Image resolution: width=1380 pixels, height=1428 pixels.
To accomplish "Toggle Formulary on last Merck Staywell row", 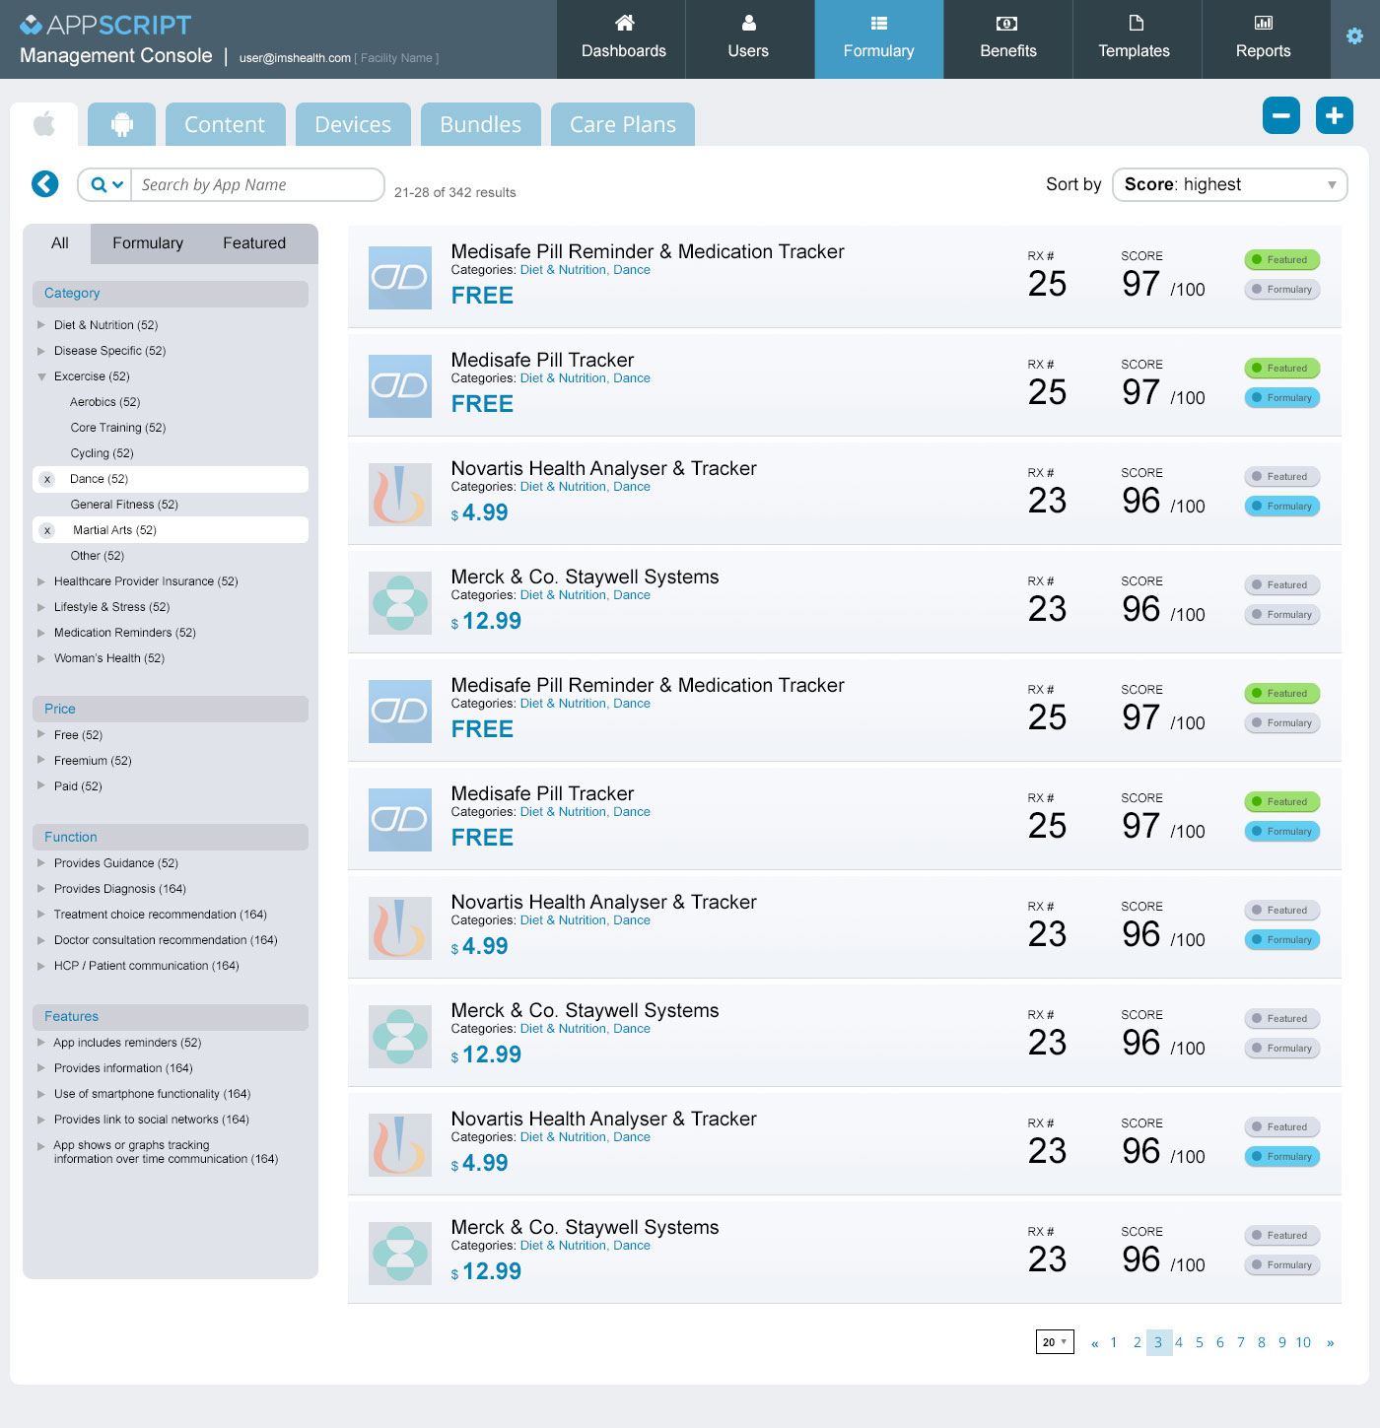I will (x=1282, y=1265).
